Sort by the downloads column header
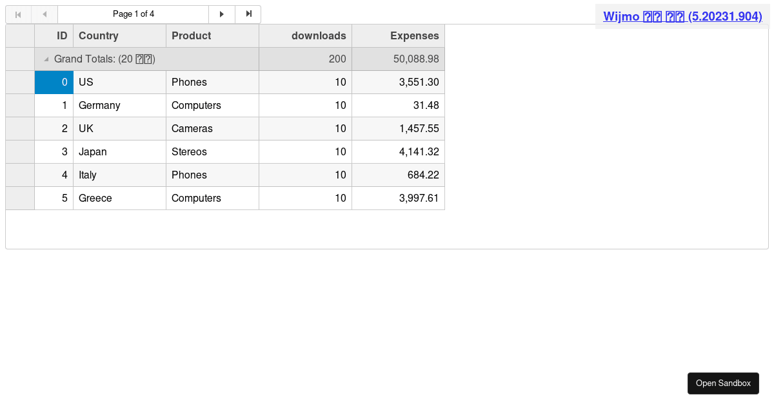This screenshot has height=406, width=774. click(x=305, y=36)
